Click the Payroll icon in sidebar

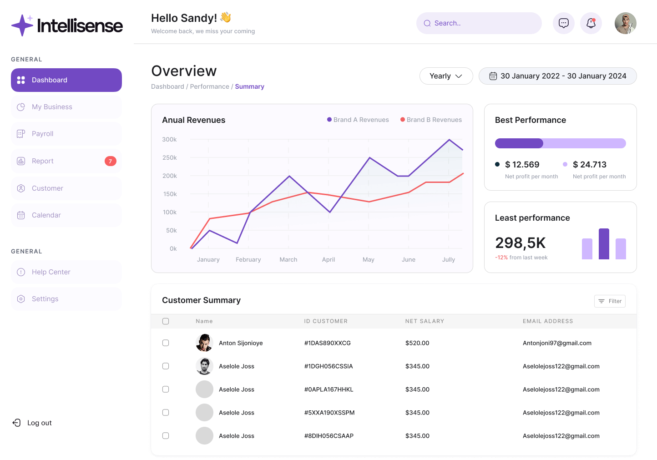tap(21, 134)
